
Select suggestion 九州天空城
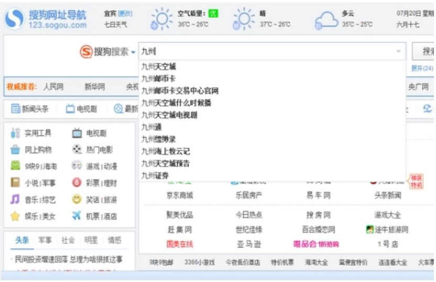pos(159,66)
